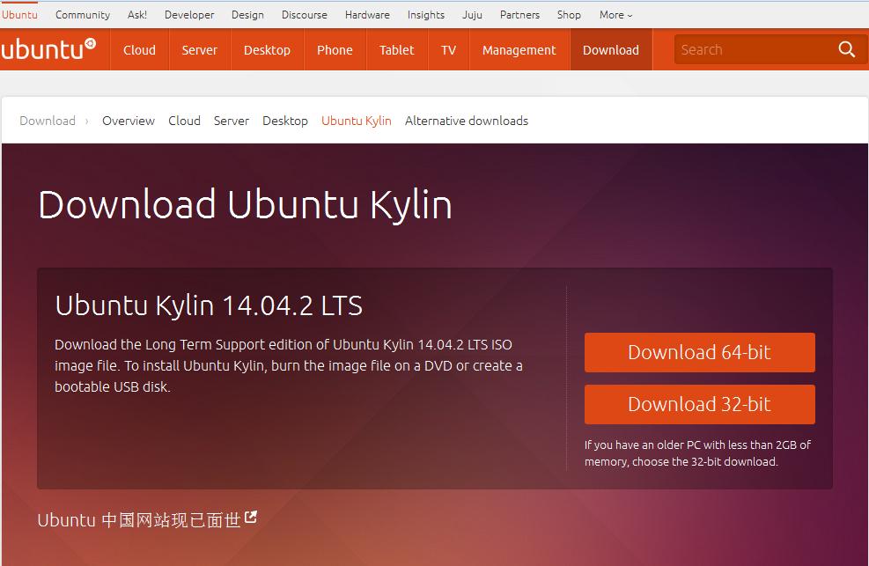Select the Ubuntu Kylin sub-navigation tab
This screenshot has height=566, width=869.
pyautogui.click(x=357, y=121)
